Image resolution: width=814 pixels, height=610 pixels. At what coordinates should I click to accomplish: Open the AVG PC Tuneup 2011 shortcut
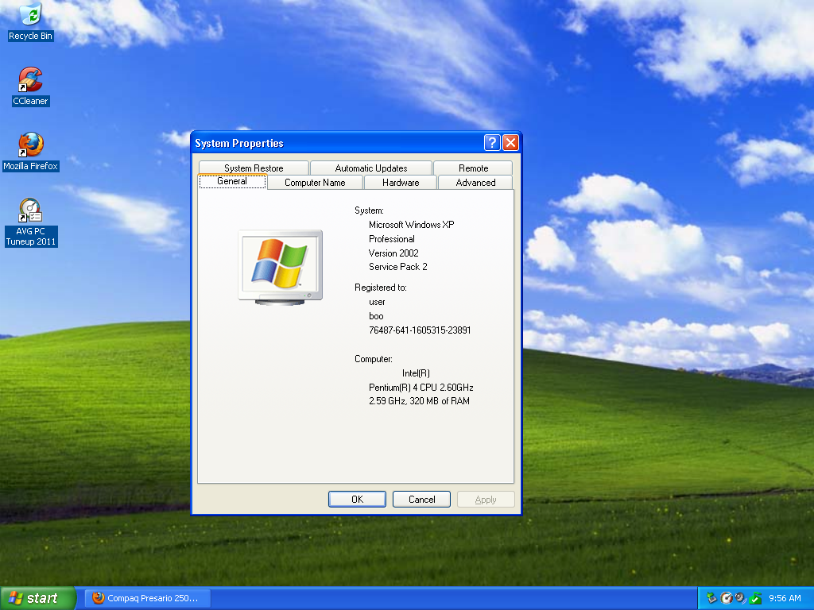[31, 222]
